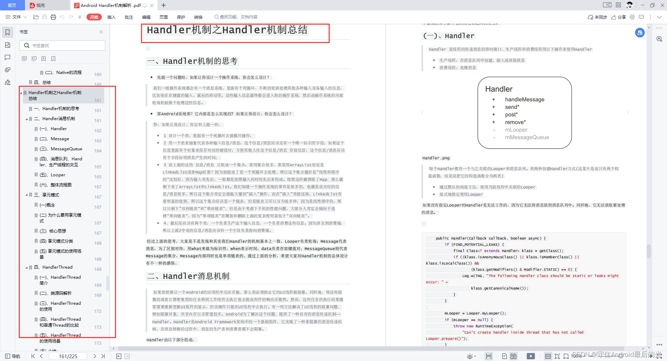Open the thumbnails panel icon in sidebar

point(7,45)
